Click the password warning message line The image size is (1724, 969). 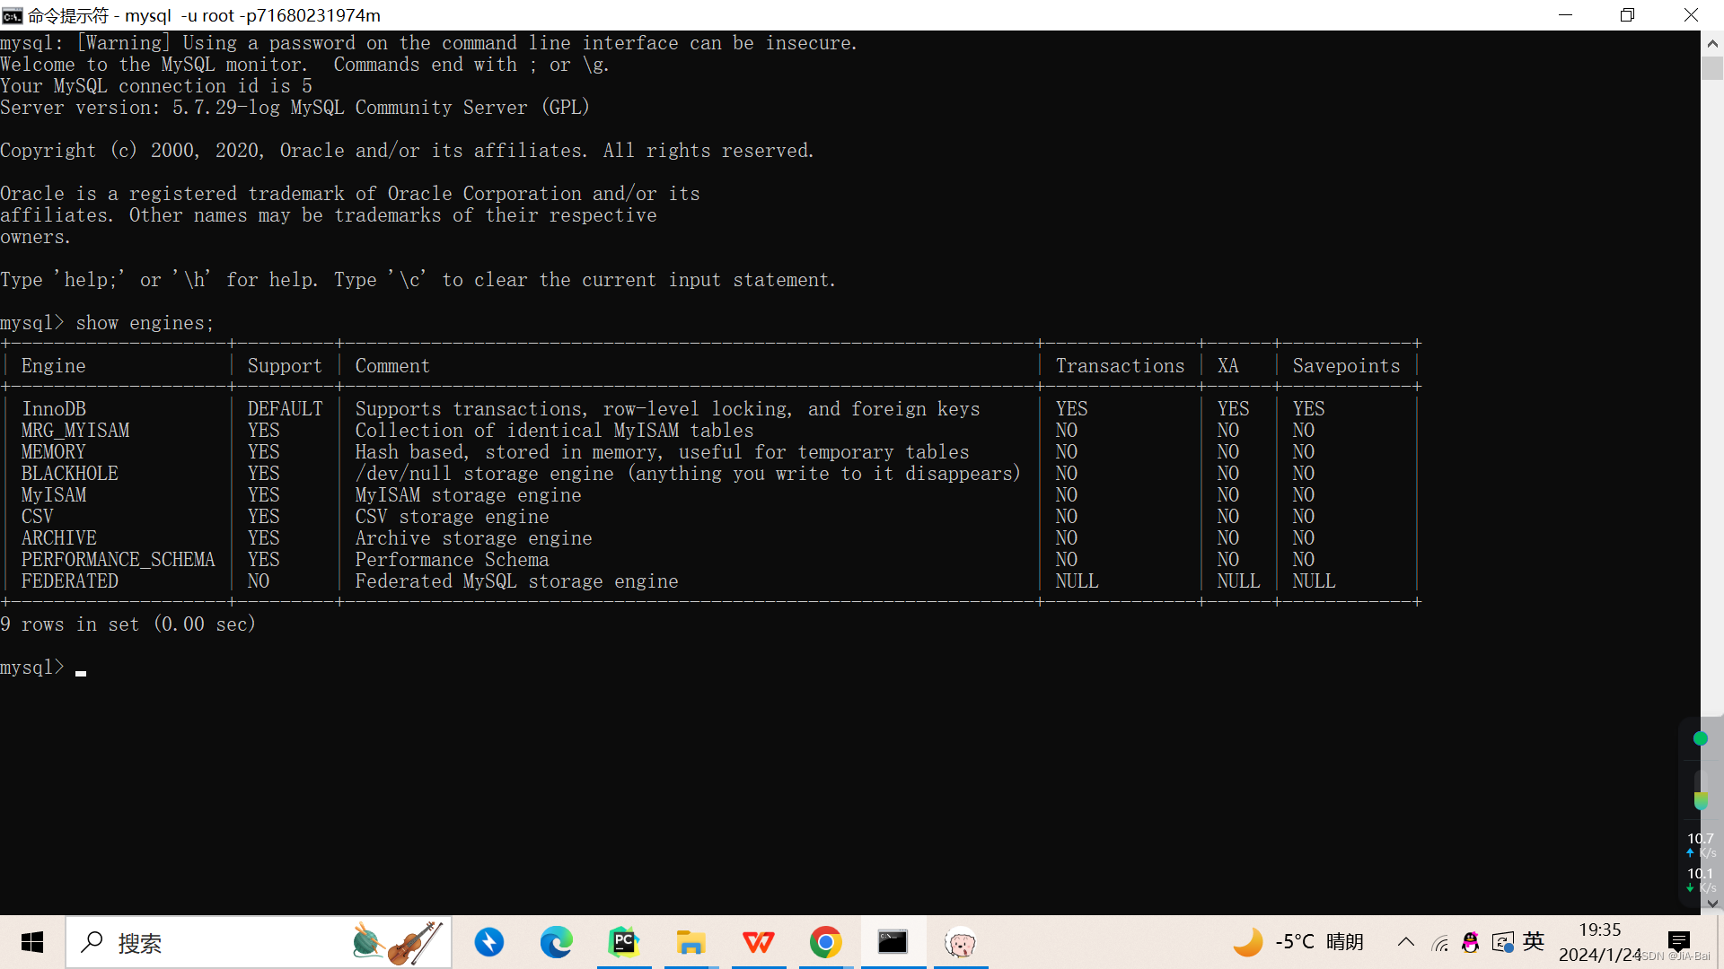pos(429,43)
